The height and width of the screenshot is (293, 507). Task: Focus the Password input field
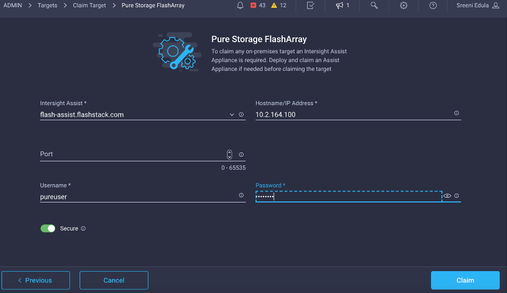(349, 196)
